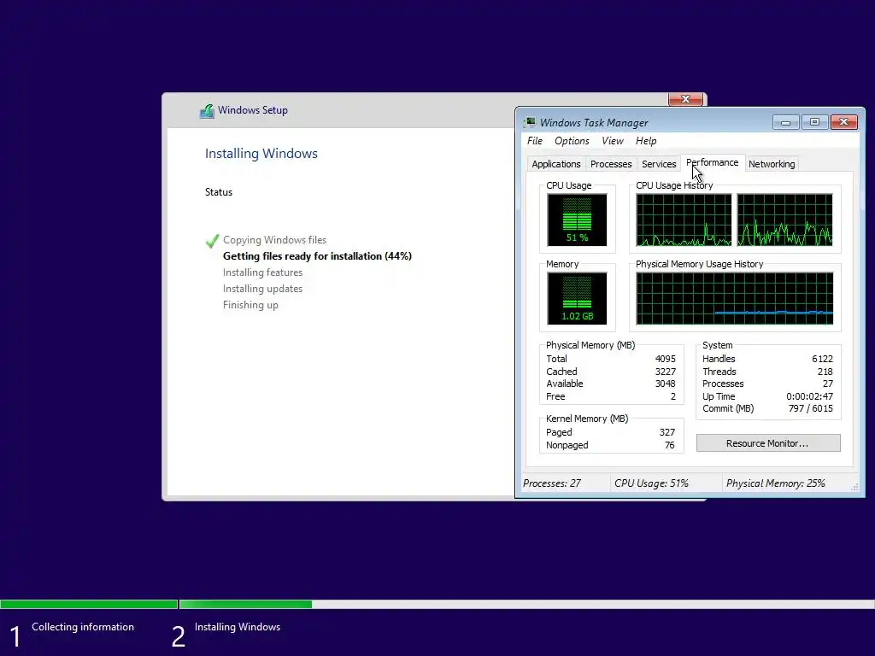Click the Cached memory value 3227
The width and height of the screenshot is (875, 656).
pos(665,372)
